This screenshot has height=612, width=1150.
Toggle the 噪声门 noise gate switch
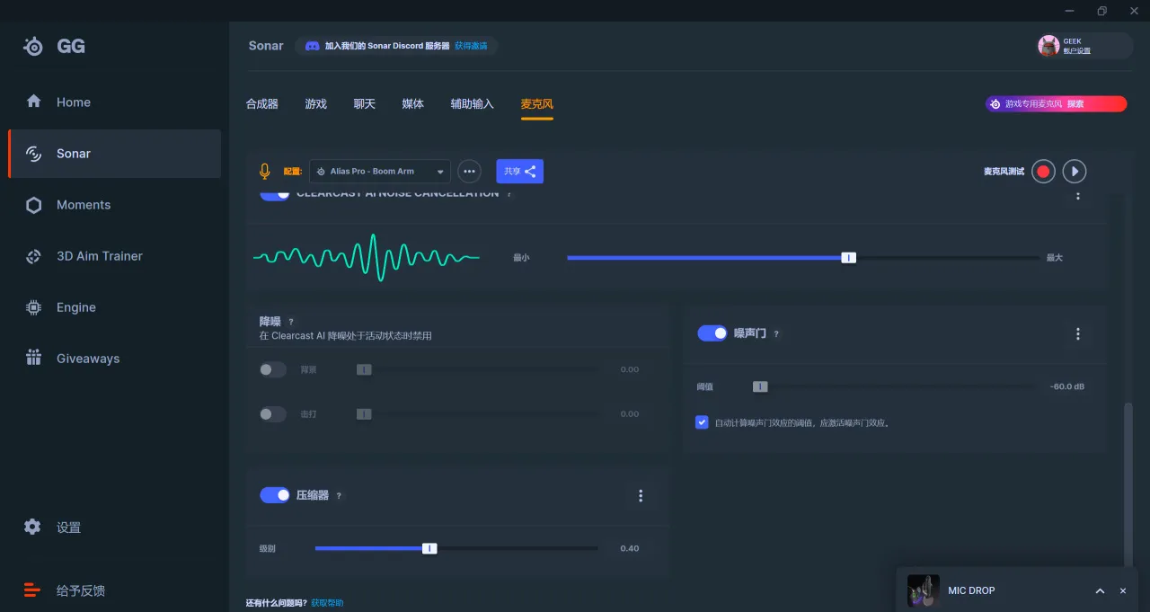tap(712, 333)
